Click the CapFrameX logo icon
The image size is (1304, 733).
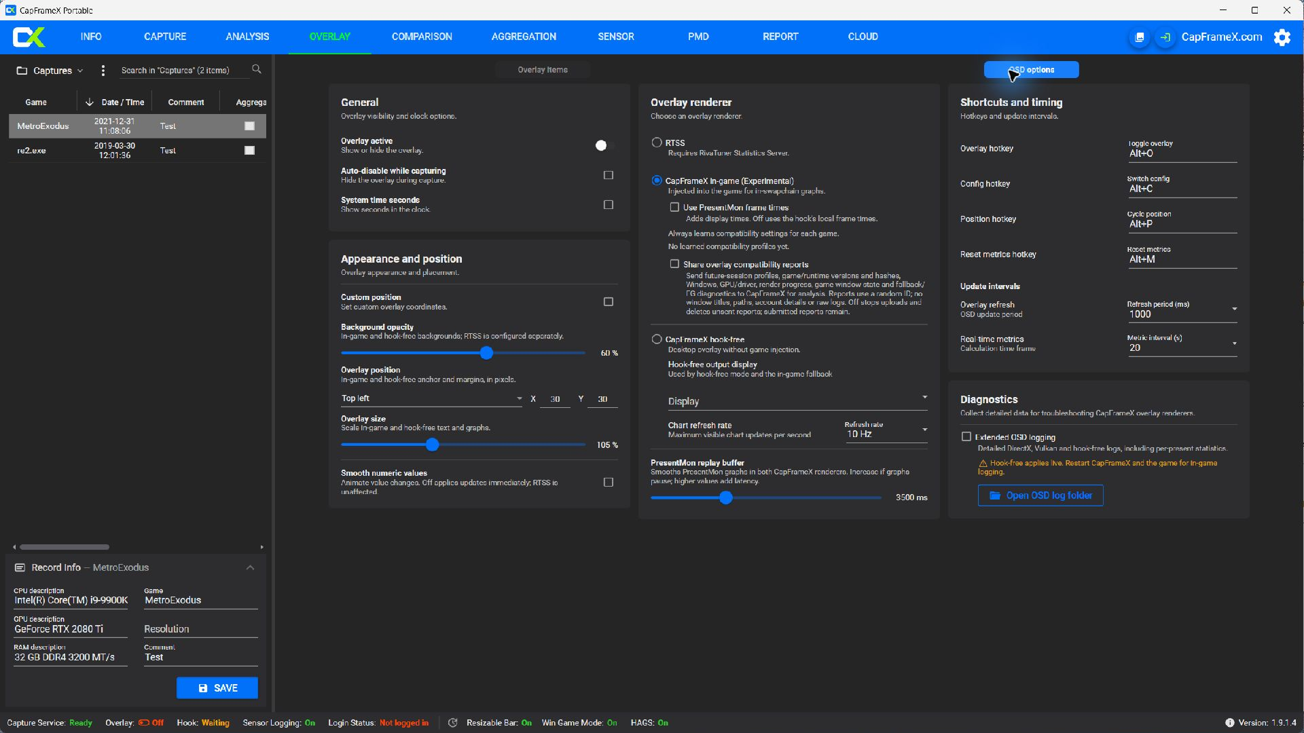point(29,37)
